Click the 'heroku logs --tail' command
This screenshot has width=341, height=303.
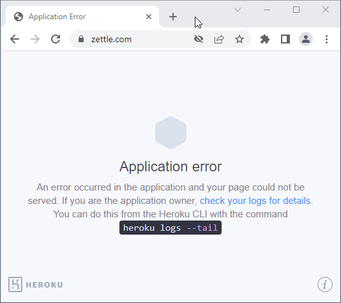point(170,228)
